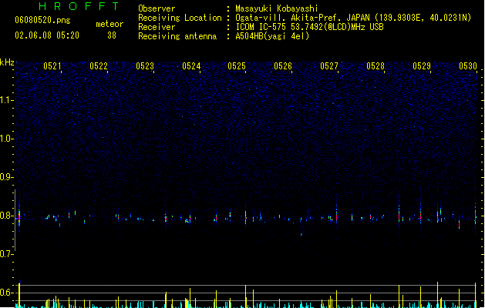
Task: Click the Receiver field label
Action: (x=157, y=27)
